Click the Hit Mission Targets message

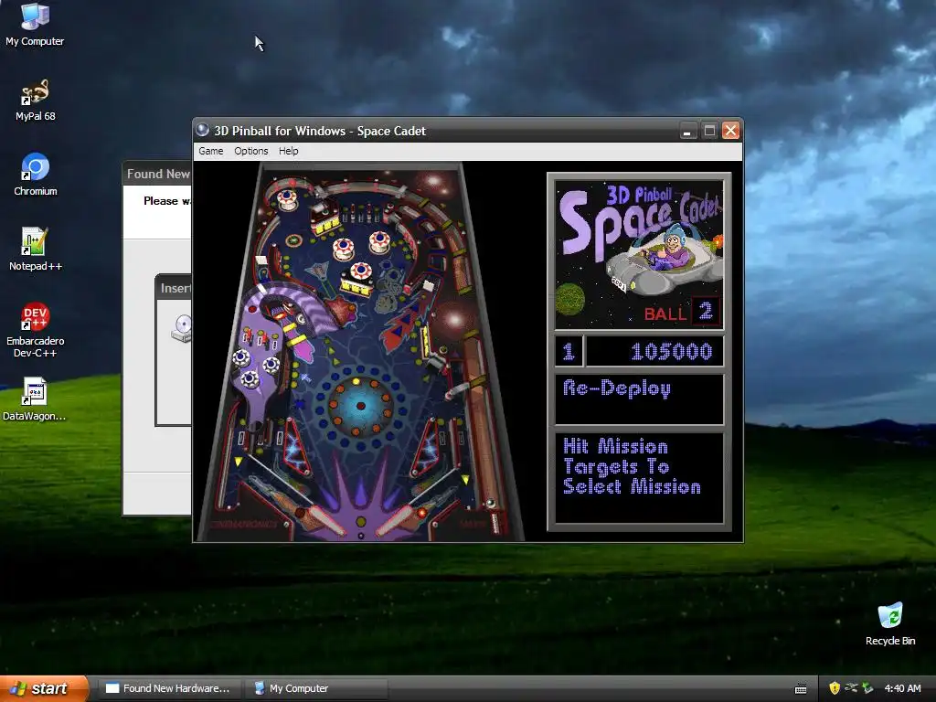632,466
